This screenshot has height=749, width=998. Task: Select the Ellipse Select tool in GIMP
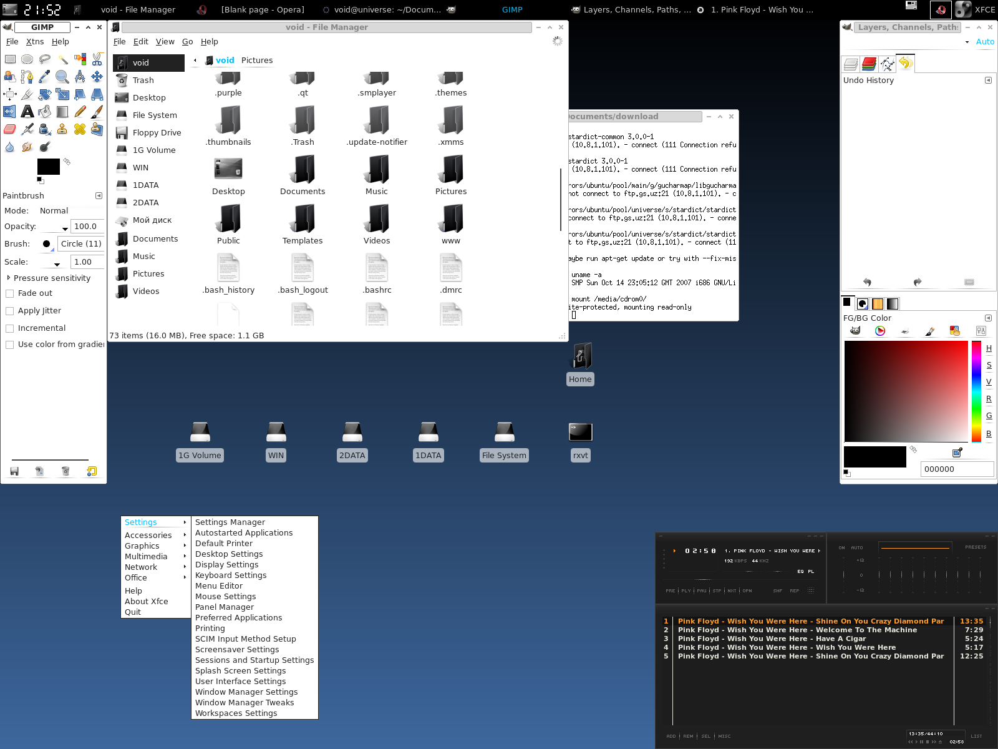coord(27,59)
